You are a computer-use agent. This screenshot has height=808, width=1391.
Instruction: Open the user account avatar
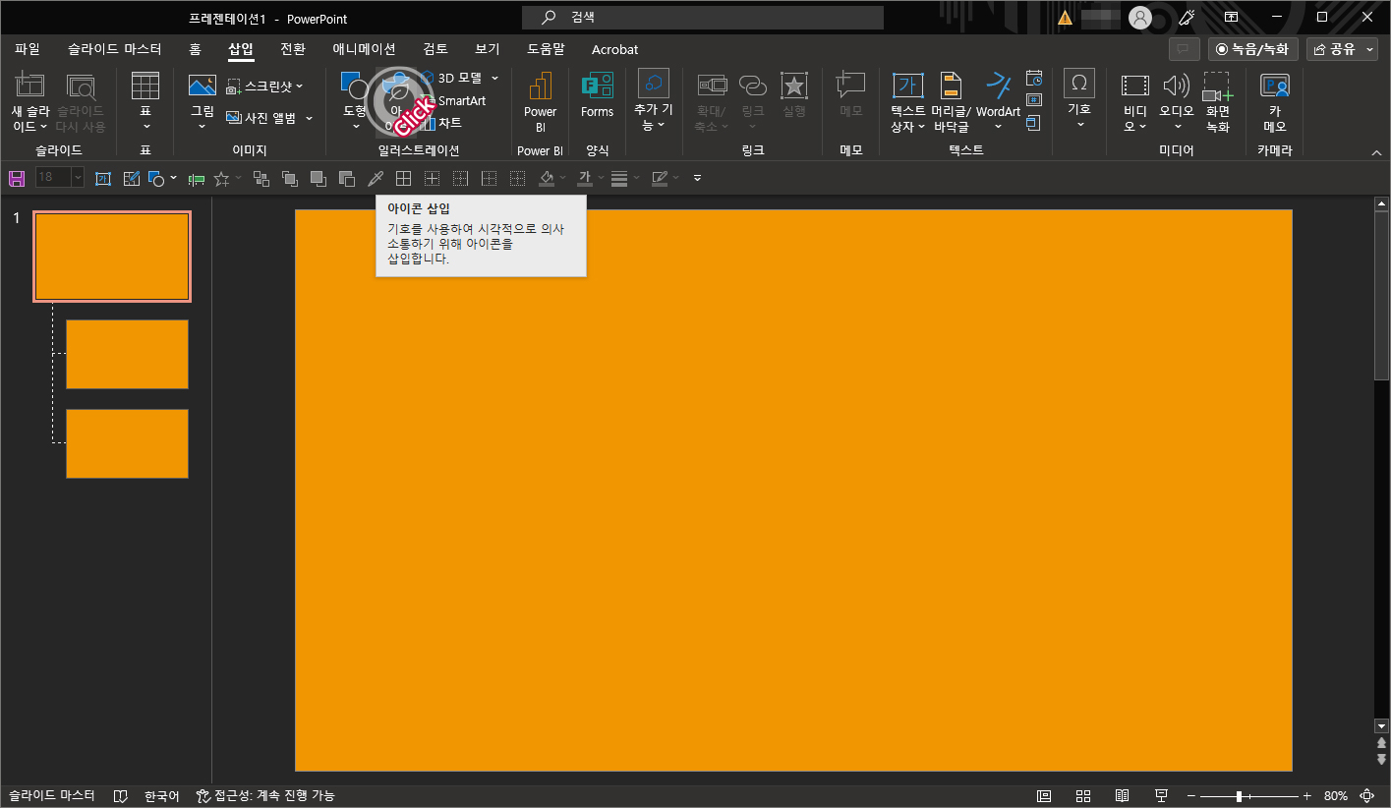tap(1140, 18)
